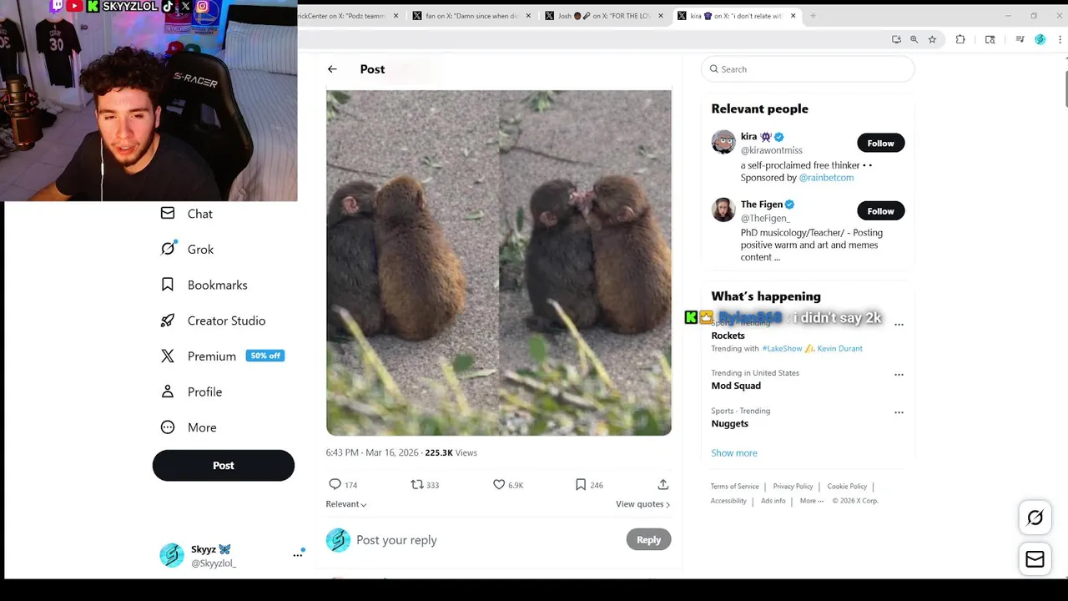Image resolution: width=1068 pixels, height=601 pixels.
Task: Open the Skyyz account menu dots
Action: (297, 554)
